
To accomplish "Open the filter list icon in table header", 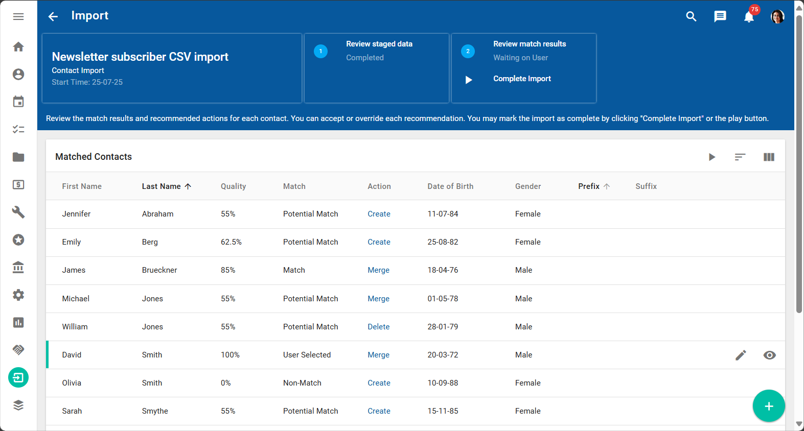I will click(740, 157).
